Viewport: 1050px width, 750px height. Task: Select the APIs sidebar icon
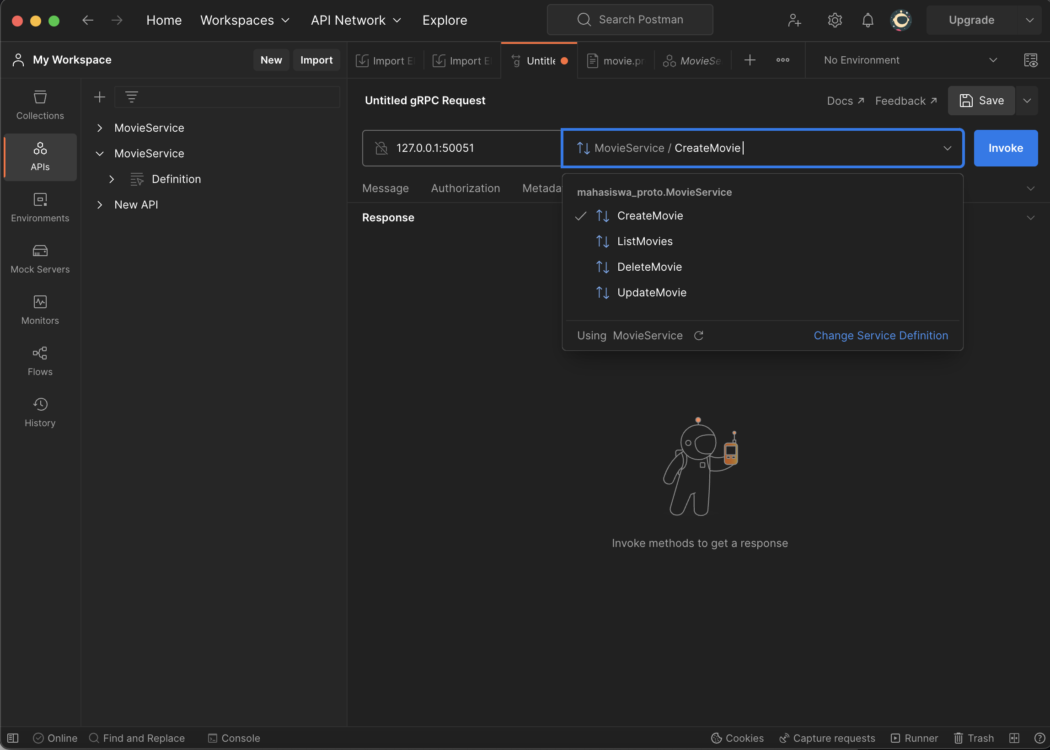coord(40,157)
